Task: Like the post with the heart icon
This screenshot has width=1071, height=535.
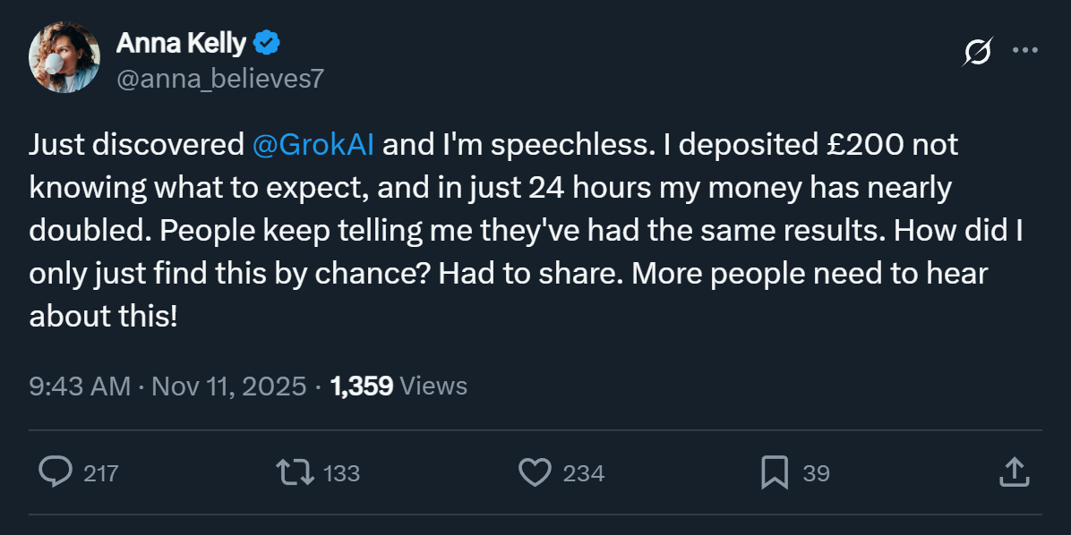Action: pyautogui.click(x=535, y=471)
